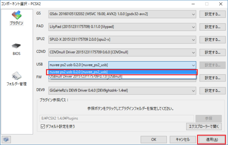Collapse the USB plugin dropdown arrow

193,65
